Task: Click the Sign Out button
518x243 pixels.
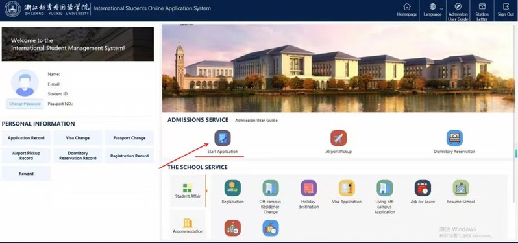Action: [x=506, y=10]
